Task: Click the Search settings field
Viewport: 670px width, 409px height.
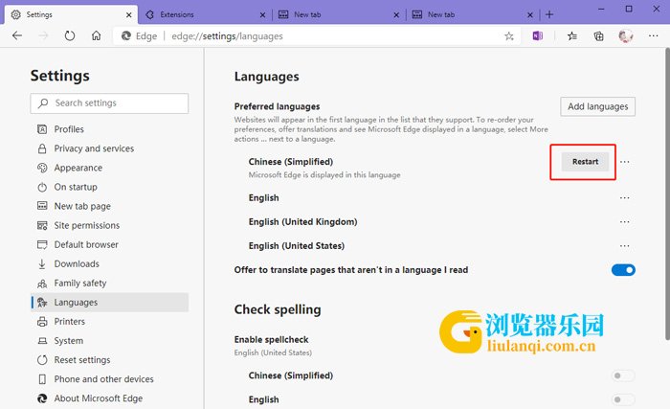Action: [109, 103]
